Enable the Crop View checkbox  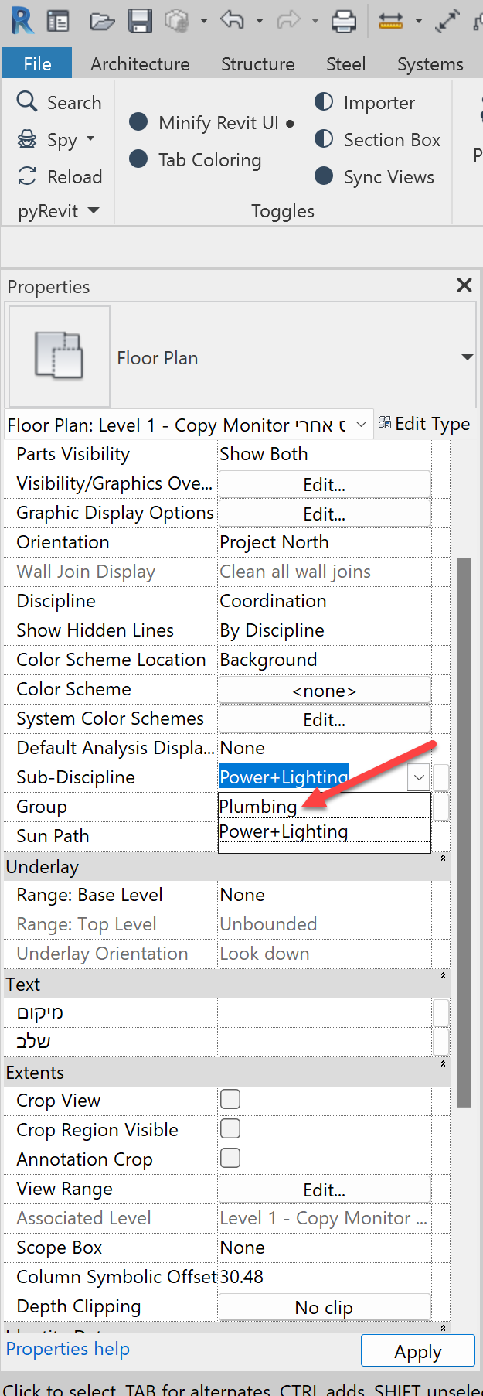[230, 1099]
